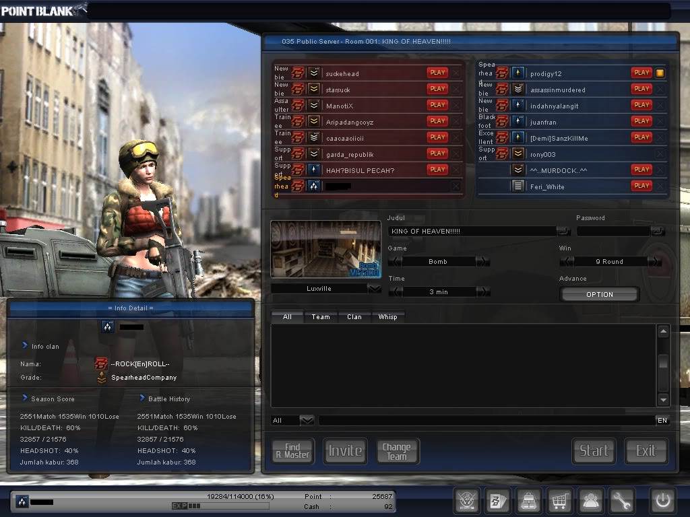Open the Community friends icon
This screenshot has height=517, width=690.
pos(591,501)
